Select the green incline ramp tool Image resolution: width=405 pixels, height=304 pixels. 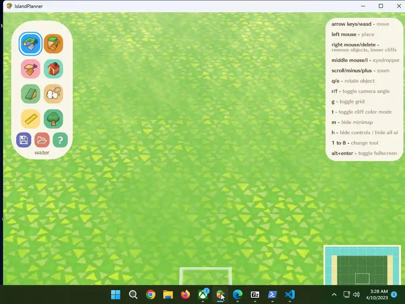30,94
